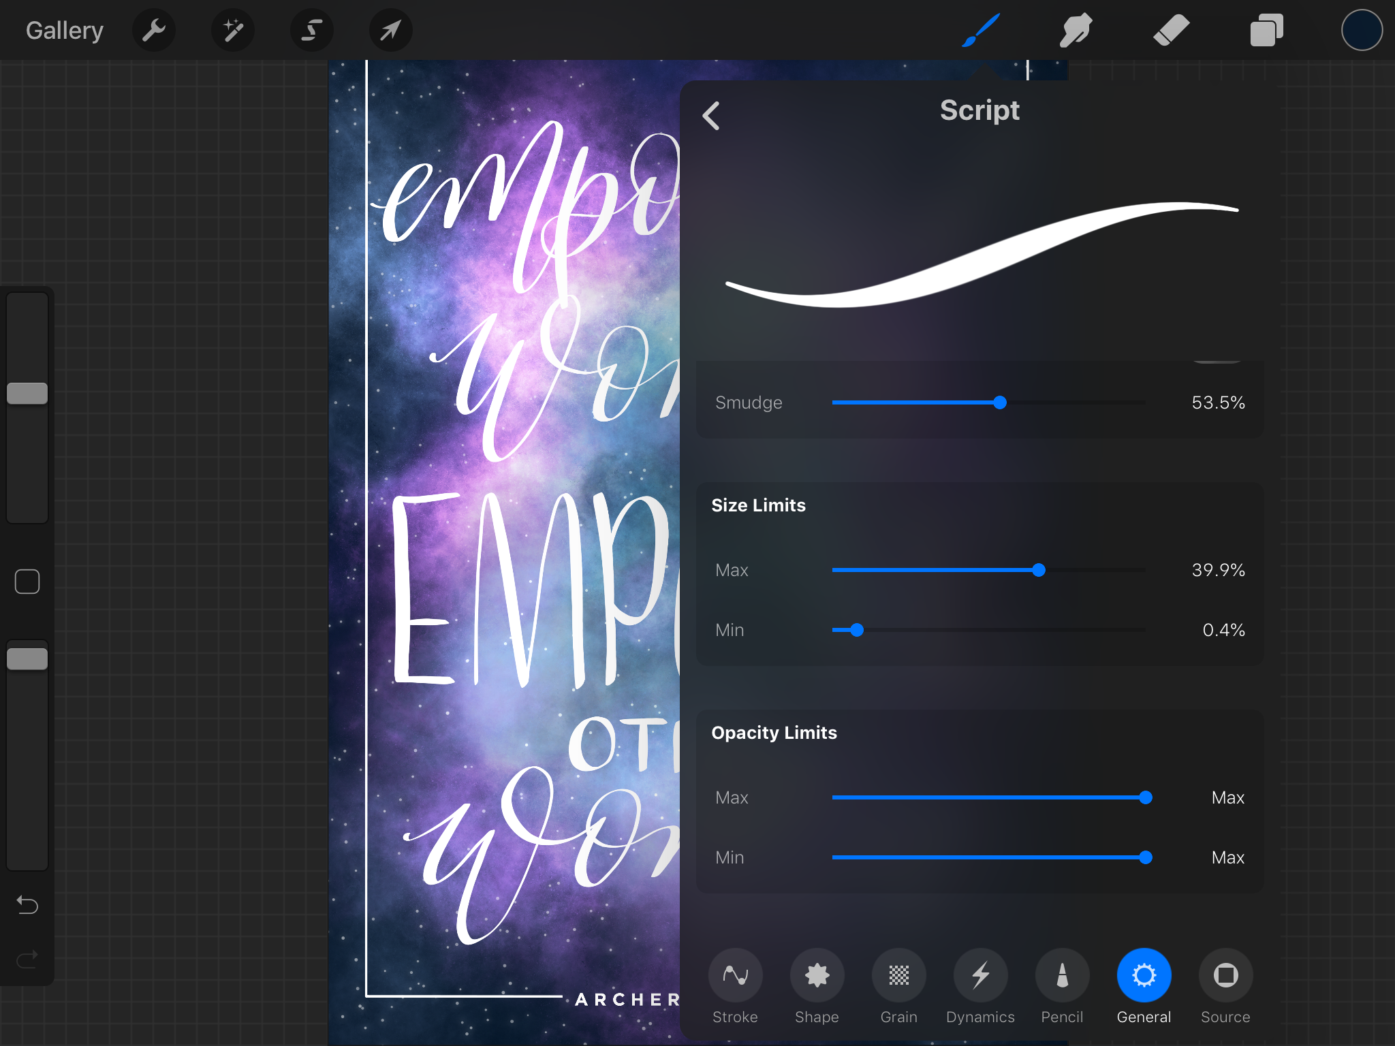Switch to the Shape tab
The width and height of the screenshot is (1395, 1046).
[x=817, y=987]
